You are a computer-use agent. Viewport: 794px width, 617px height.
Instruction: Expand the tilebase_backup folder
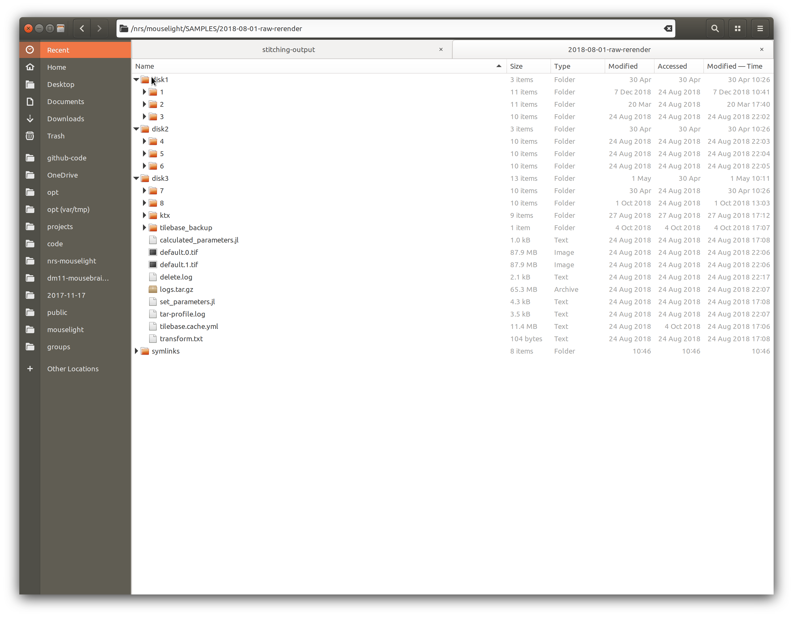click(x=144, y=227)
